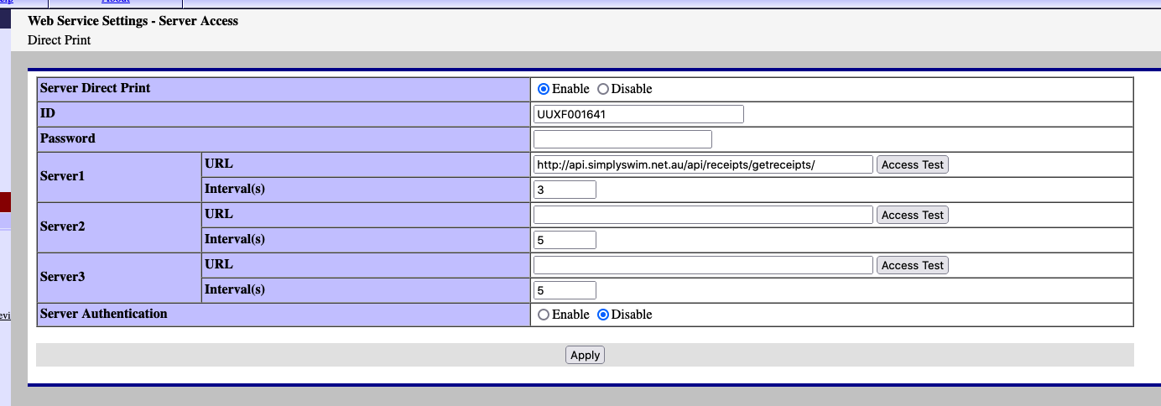Click the Web Service Settings - Server Access heading

tap(133, 21)
